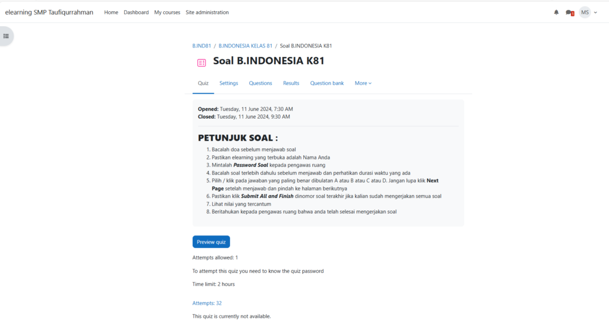The width and height of the screenshot is (609, 325).
Task: Switch to the Questions tab
Action: (x=260, y=84)
